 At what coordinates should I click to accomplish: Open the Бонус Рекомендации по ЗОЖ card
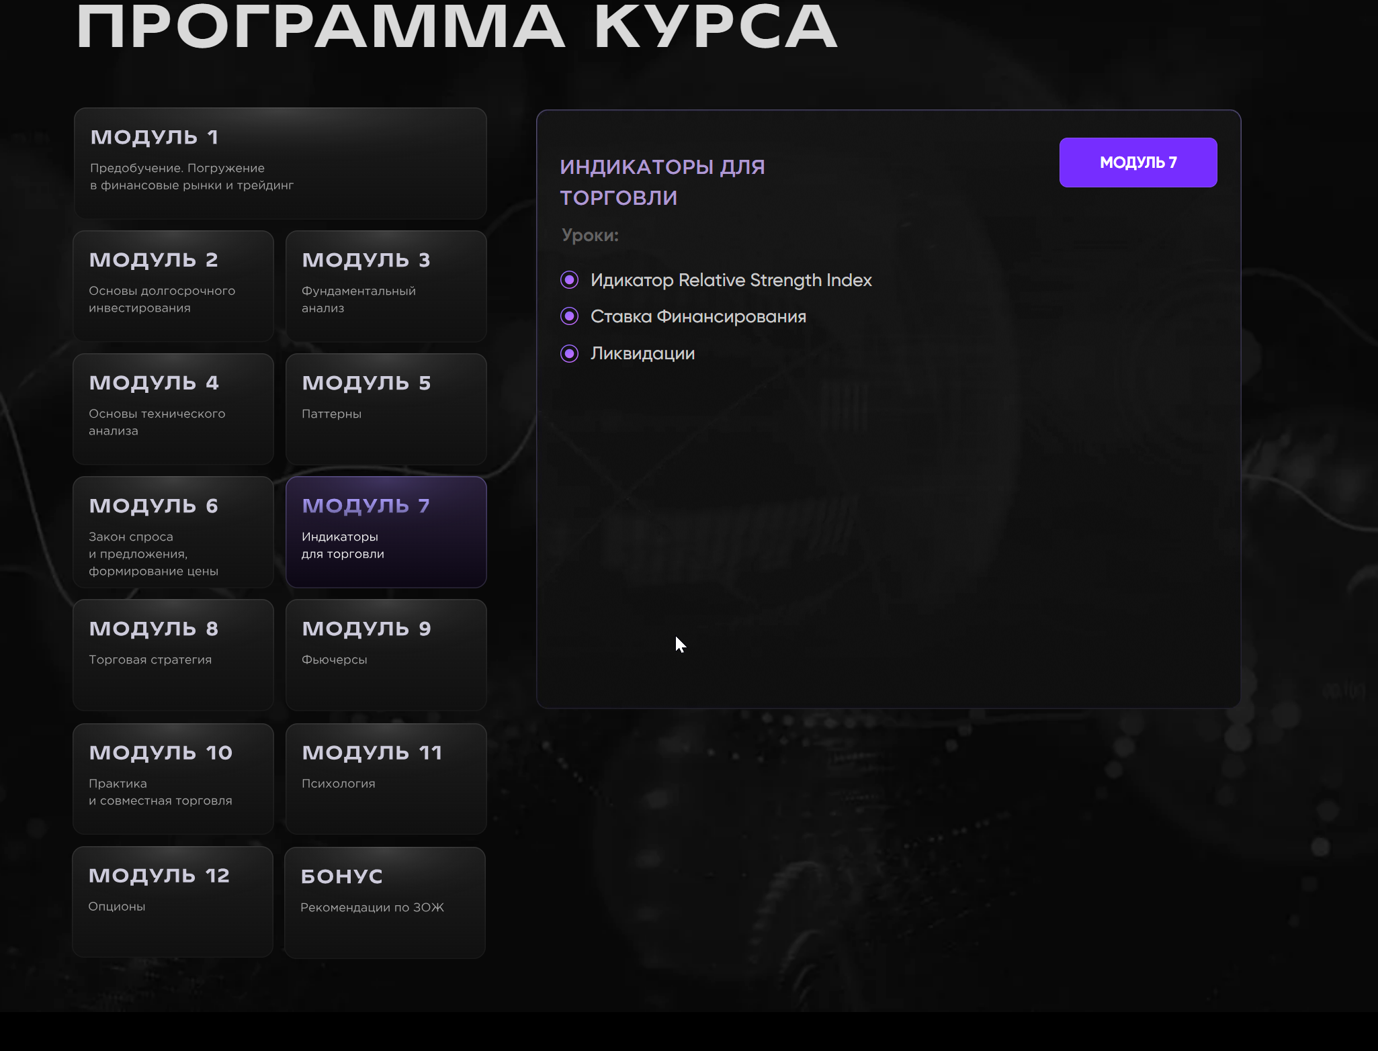pyautogui.click(x=384, y=902)
